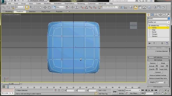Click the Render Production teapot icon
Viewport: 172px width, 96px height.
(163, 7)
